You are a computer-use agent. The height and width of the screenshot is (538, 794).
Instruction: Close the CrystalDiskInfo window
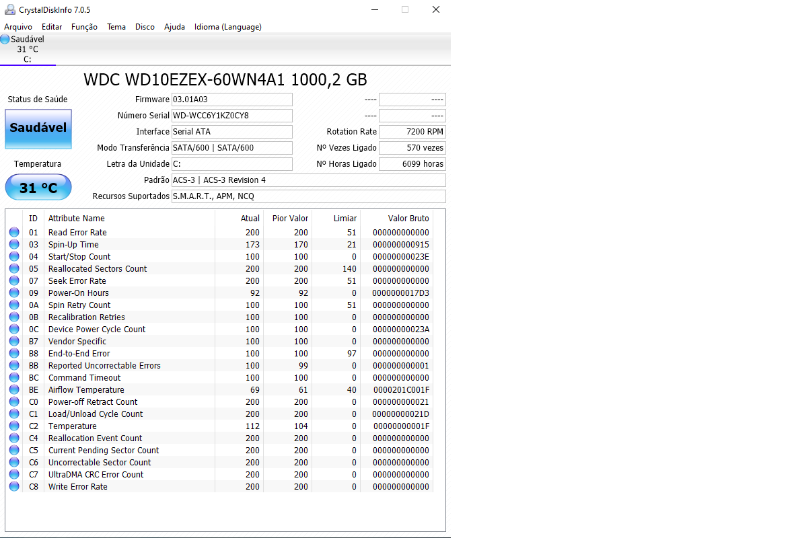pos(435,9)
